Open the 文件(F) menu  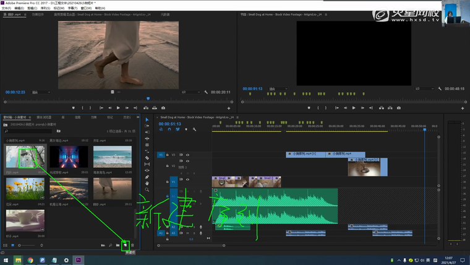click(x=7, y=8)
